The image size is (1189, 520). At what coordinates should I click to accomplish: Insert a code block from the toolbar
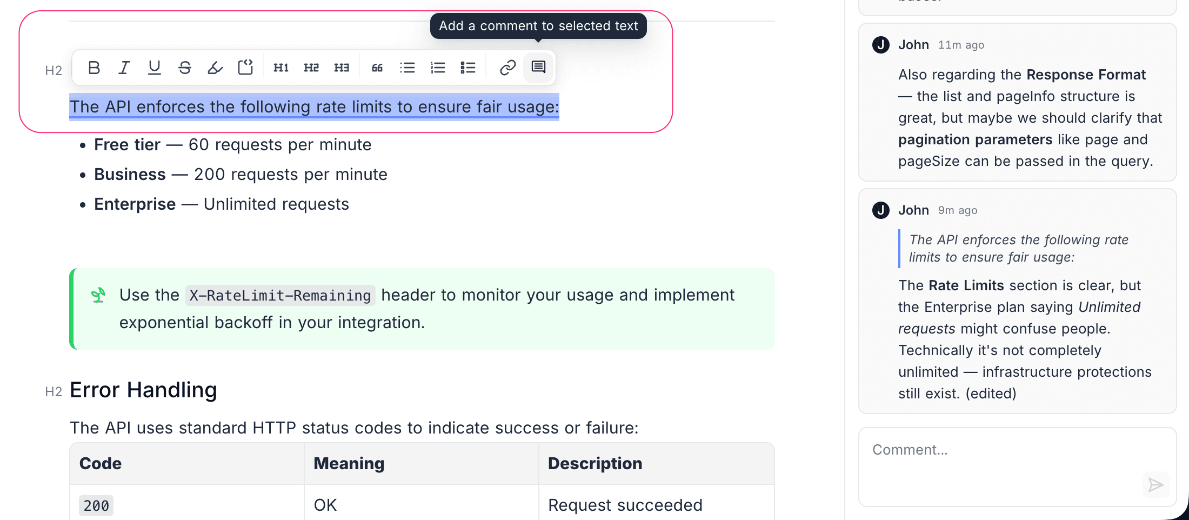pos(245,68)
